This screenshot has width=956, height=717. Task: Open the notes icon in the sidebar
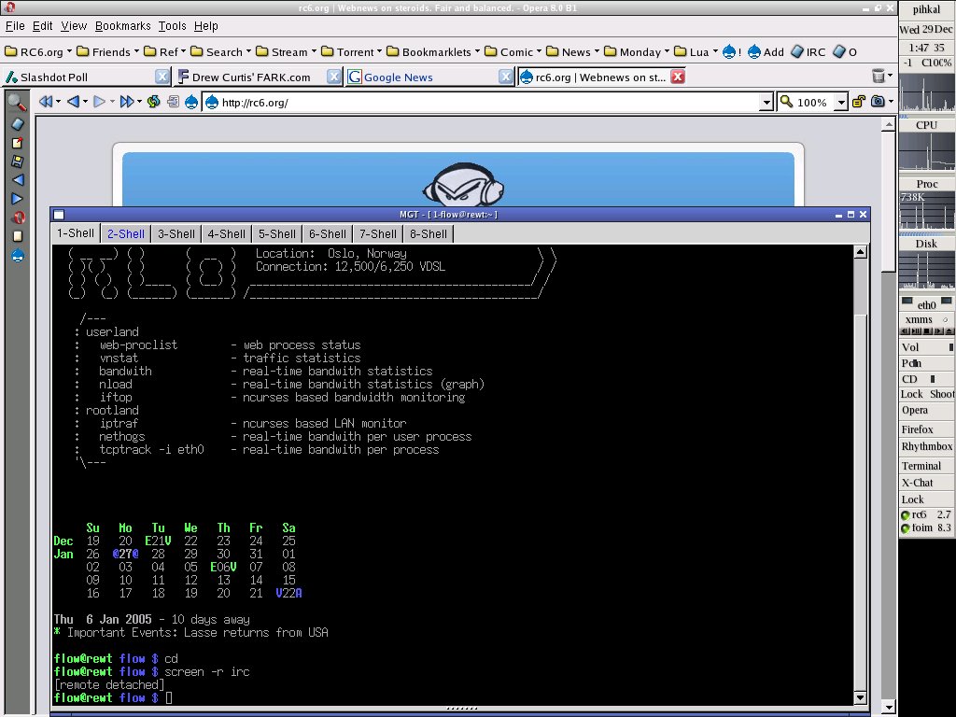pyautogui.click(x=17, y=143)
